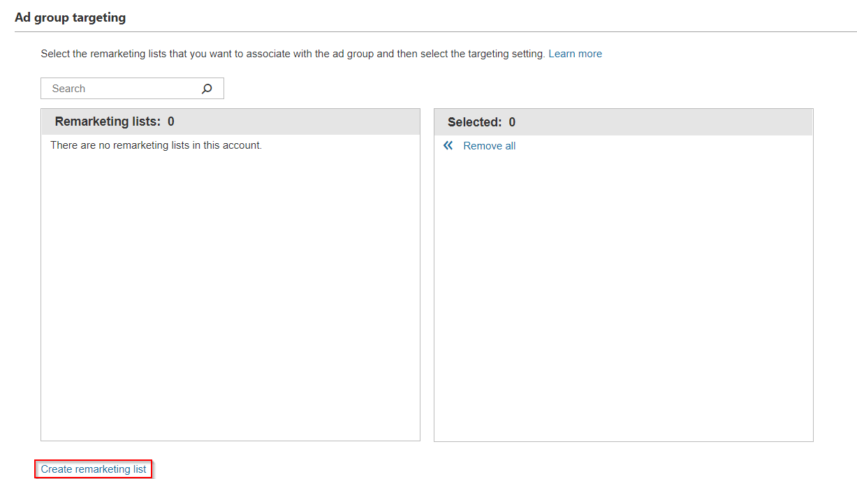Click the double-chevron icon beside Remove all
The height and width of the screenshot is (479, 857).
448,146
